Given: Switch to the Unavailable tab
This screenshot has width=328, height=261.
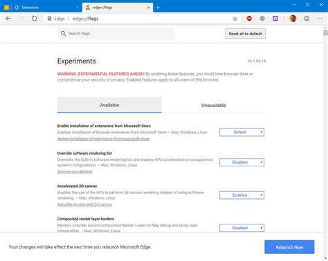Looking at the screenshot, I should tap(214, 105).
